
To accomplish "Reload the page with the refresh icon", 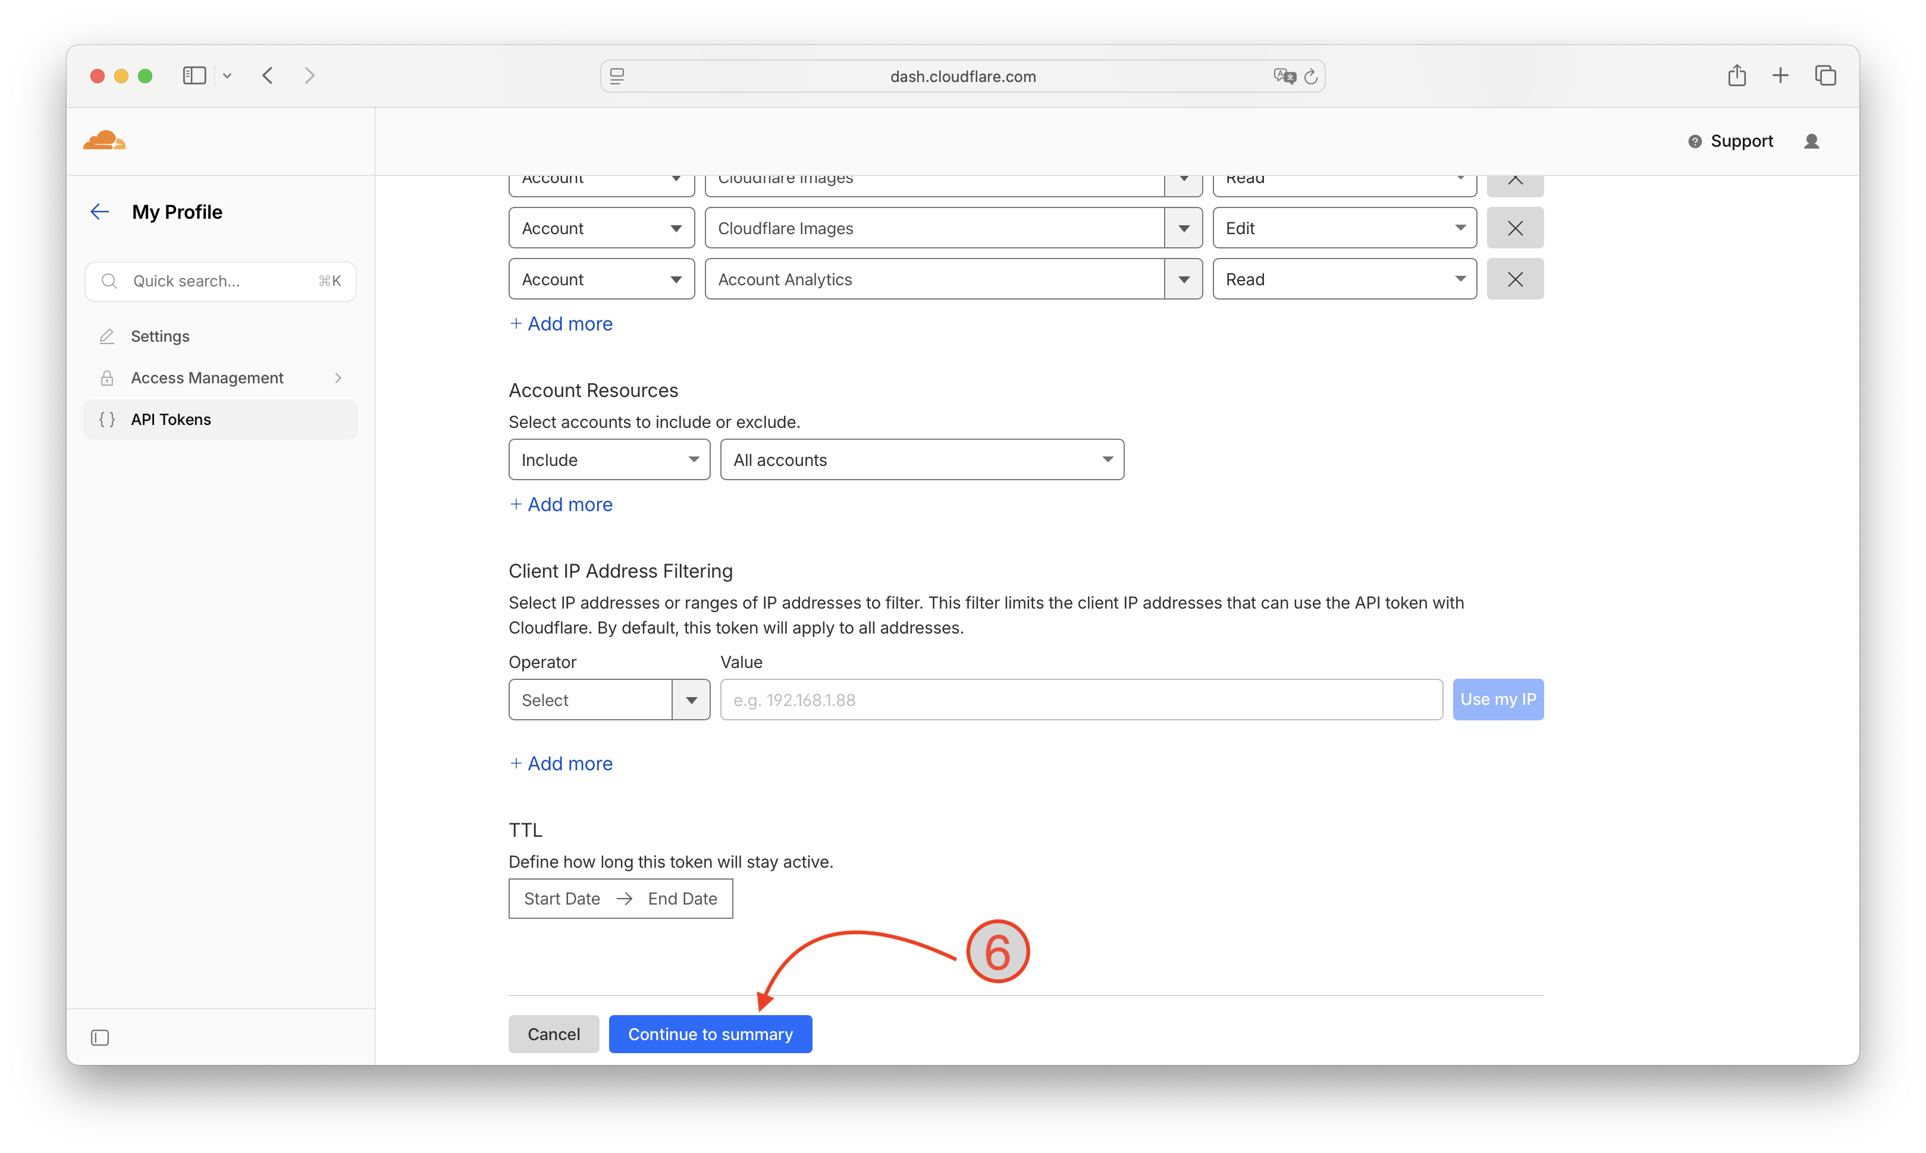I will [1311, 76].
